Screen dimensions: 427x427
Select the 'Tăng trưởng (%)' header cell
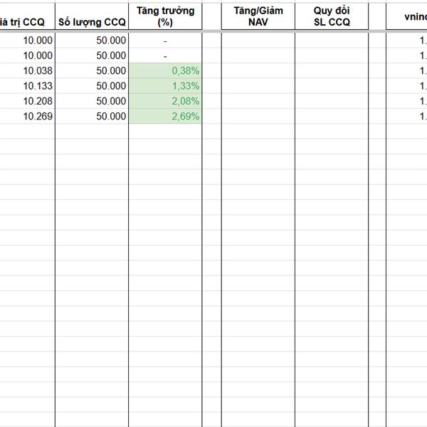(x=165, y=16)
